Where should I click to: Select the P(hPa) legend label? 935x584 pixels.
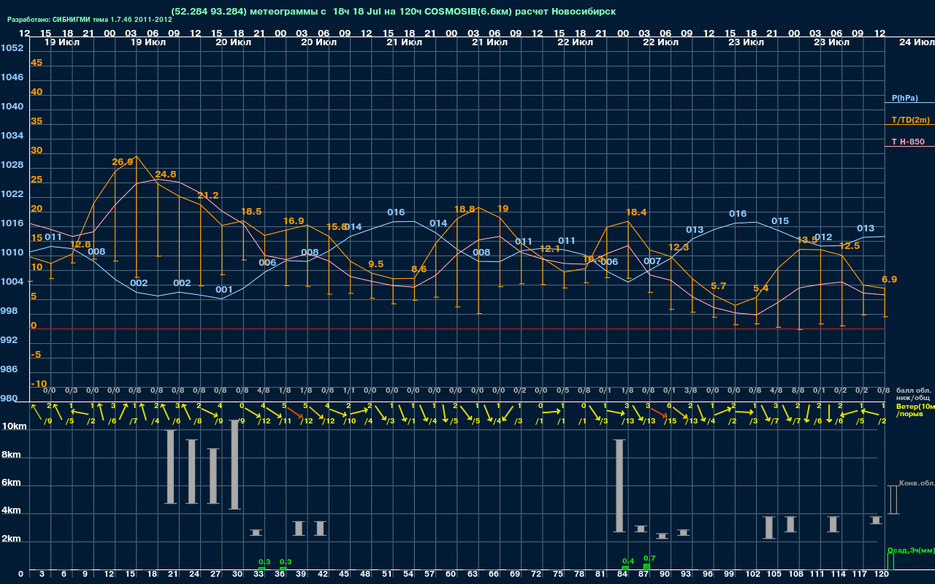point(905,98)
